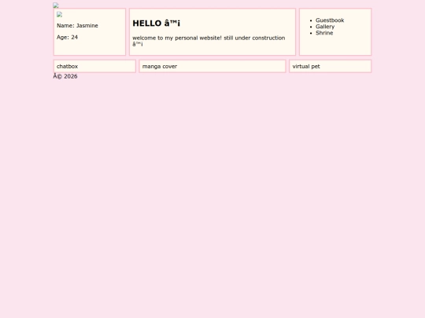Click the broken profile image above Name

click(59, 15)
